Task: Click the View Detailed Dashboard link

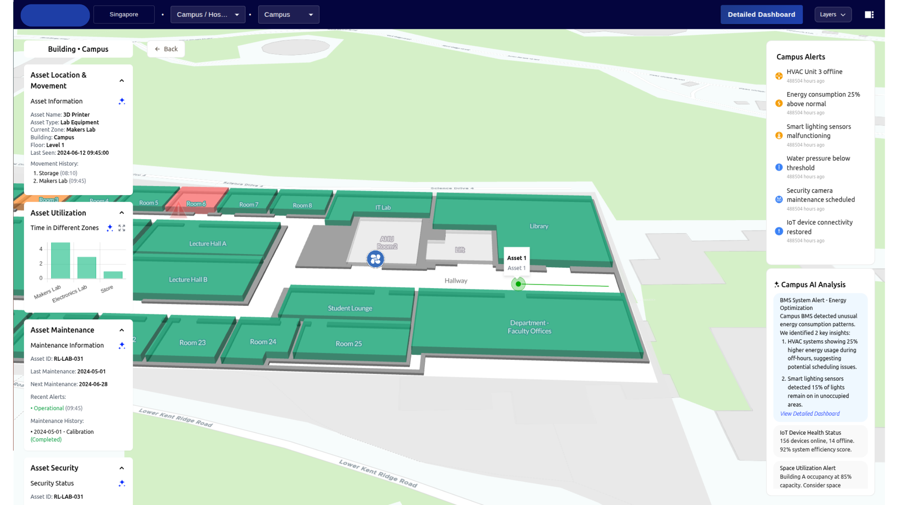Action: coord(809,414)
